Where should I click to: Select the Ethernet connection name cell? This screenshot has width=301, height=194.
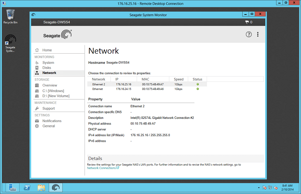tap(97, 89)
